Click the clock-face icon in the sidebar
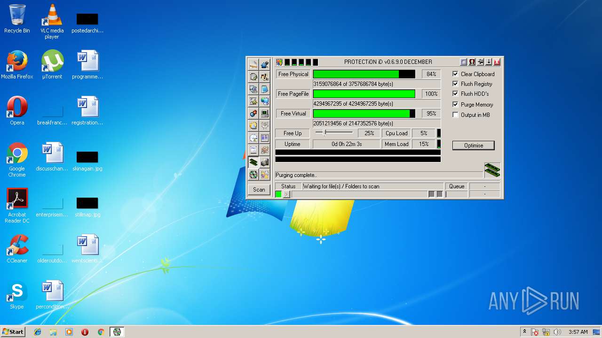 [253, 138]
